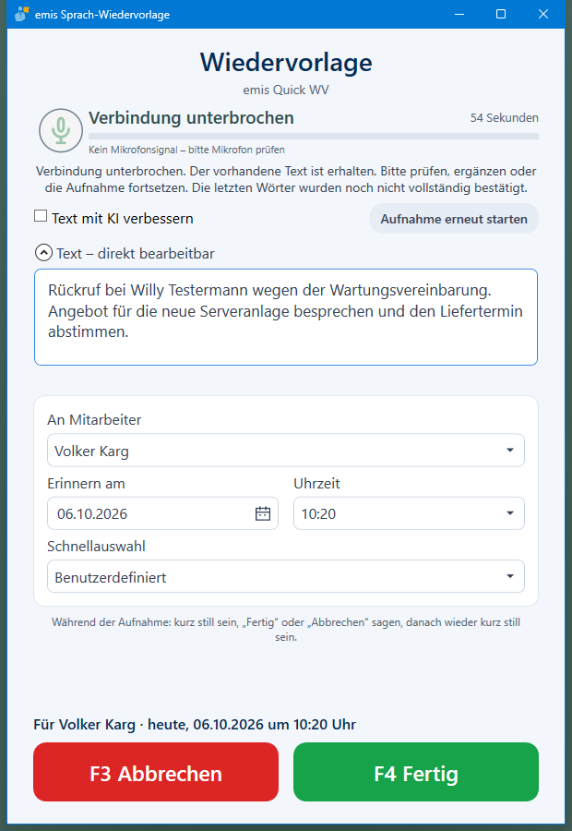
Task: Open the An Mitarbeiter dropdown
Action: point(286,451)
